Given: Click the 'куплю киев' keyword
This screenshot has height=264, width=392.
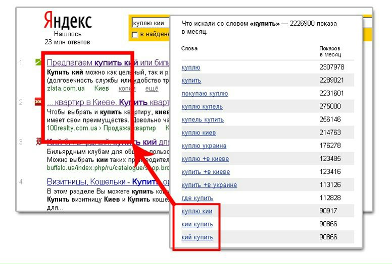Looking at the screenshot, I should pos(198,133).
